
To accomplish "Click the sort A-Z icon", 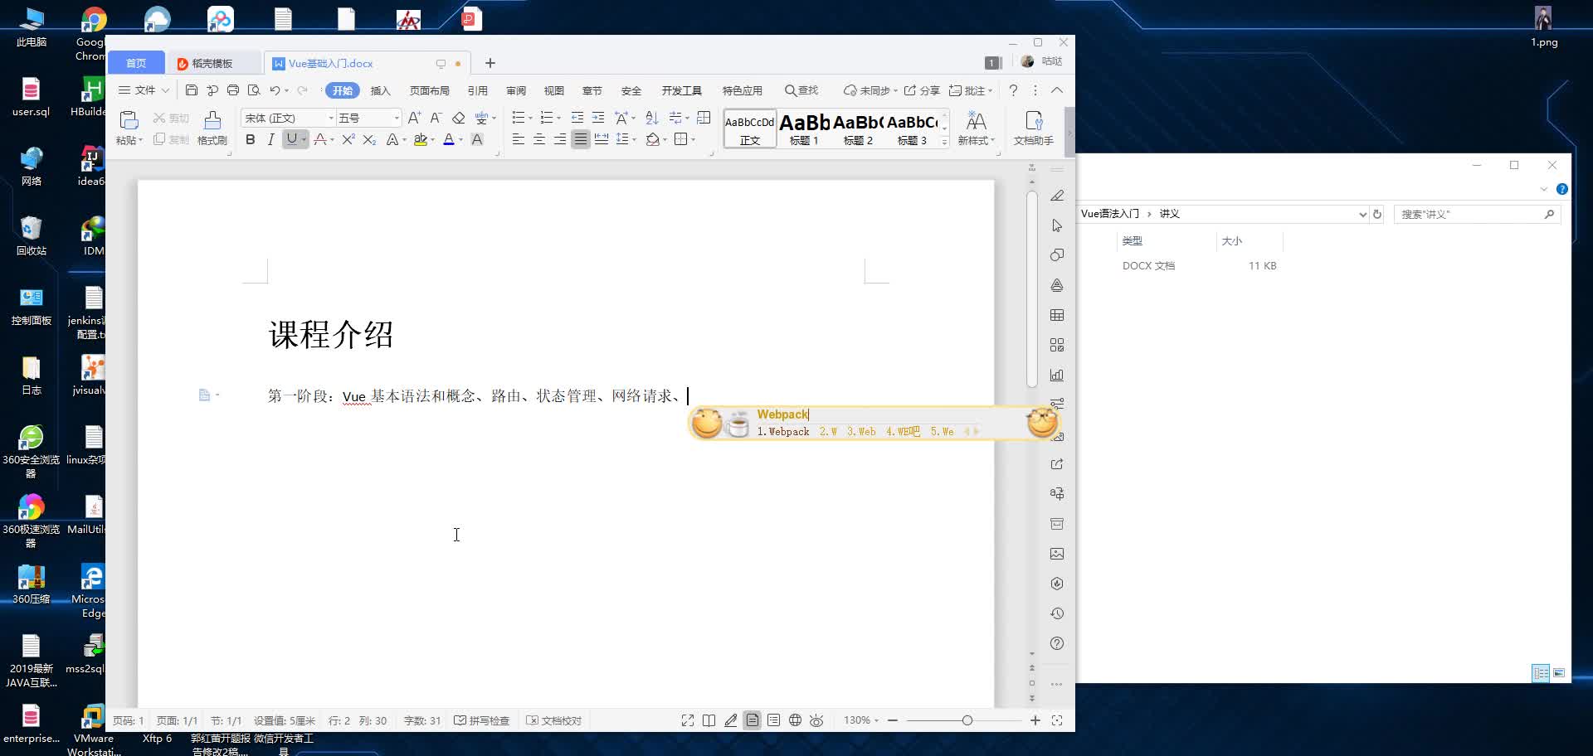I will [652, 118].
